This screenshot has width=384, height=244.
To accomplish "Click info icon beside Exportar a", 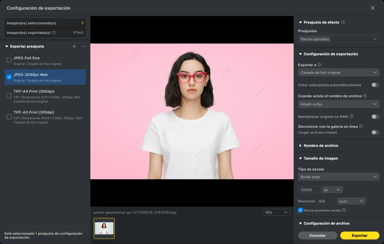I will 319,65.
